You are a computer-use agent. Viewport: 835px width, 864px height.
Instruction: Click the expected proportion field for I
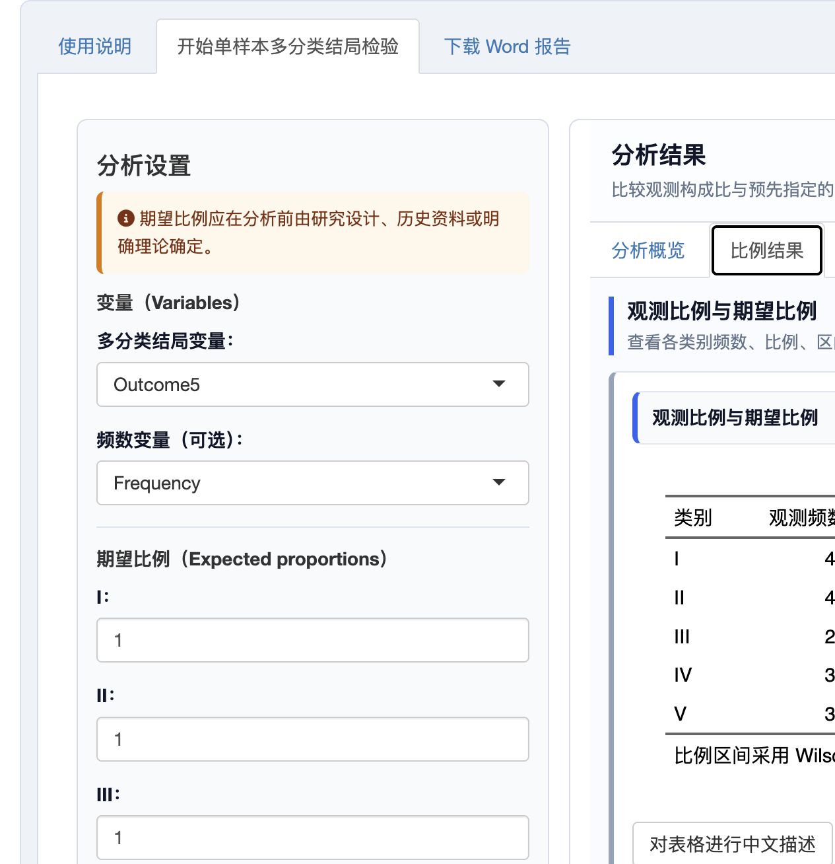click(x=313, y=640)
